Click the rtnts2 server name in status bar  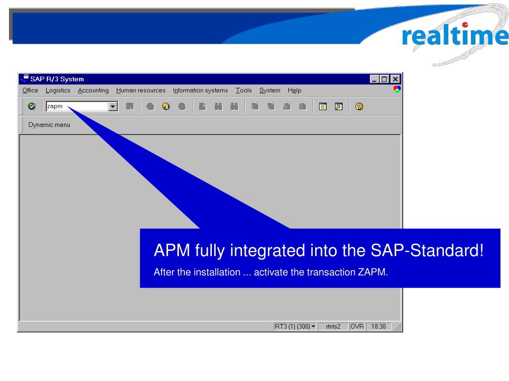pyautogui.click(x=333, y=326)
